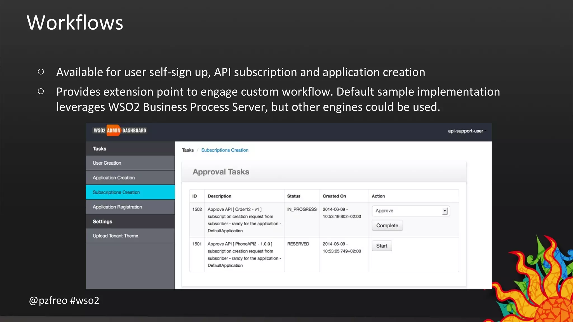Click the @pzfreo #wso2 footer text
The height and width of the screenshot is (322, 573).
pos(64,300)
